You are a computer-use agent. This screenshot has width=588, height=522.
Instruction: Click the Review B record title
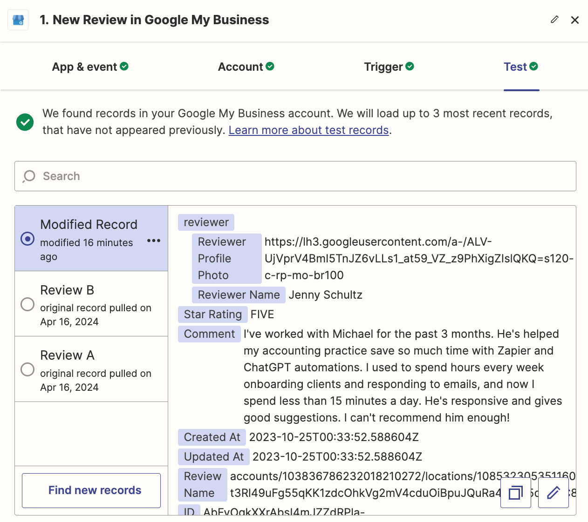coord(67,290)
